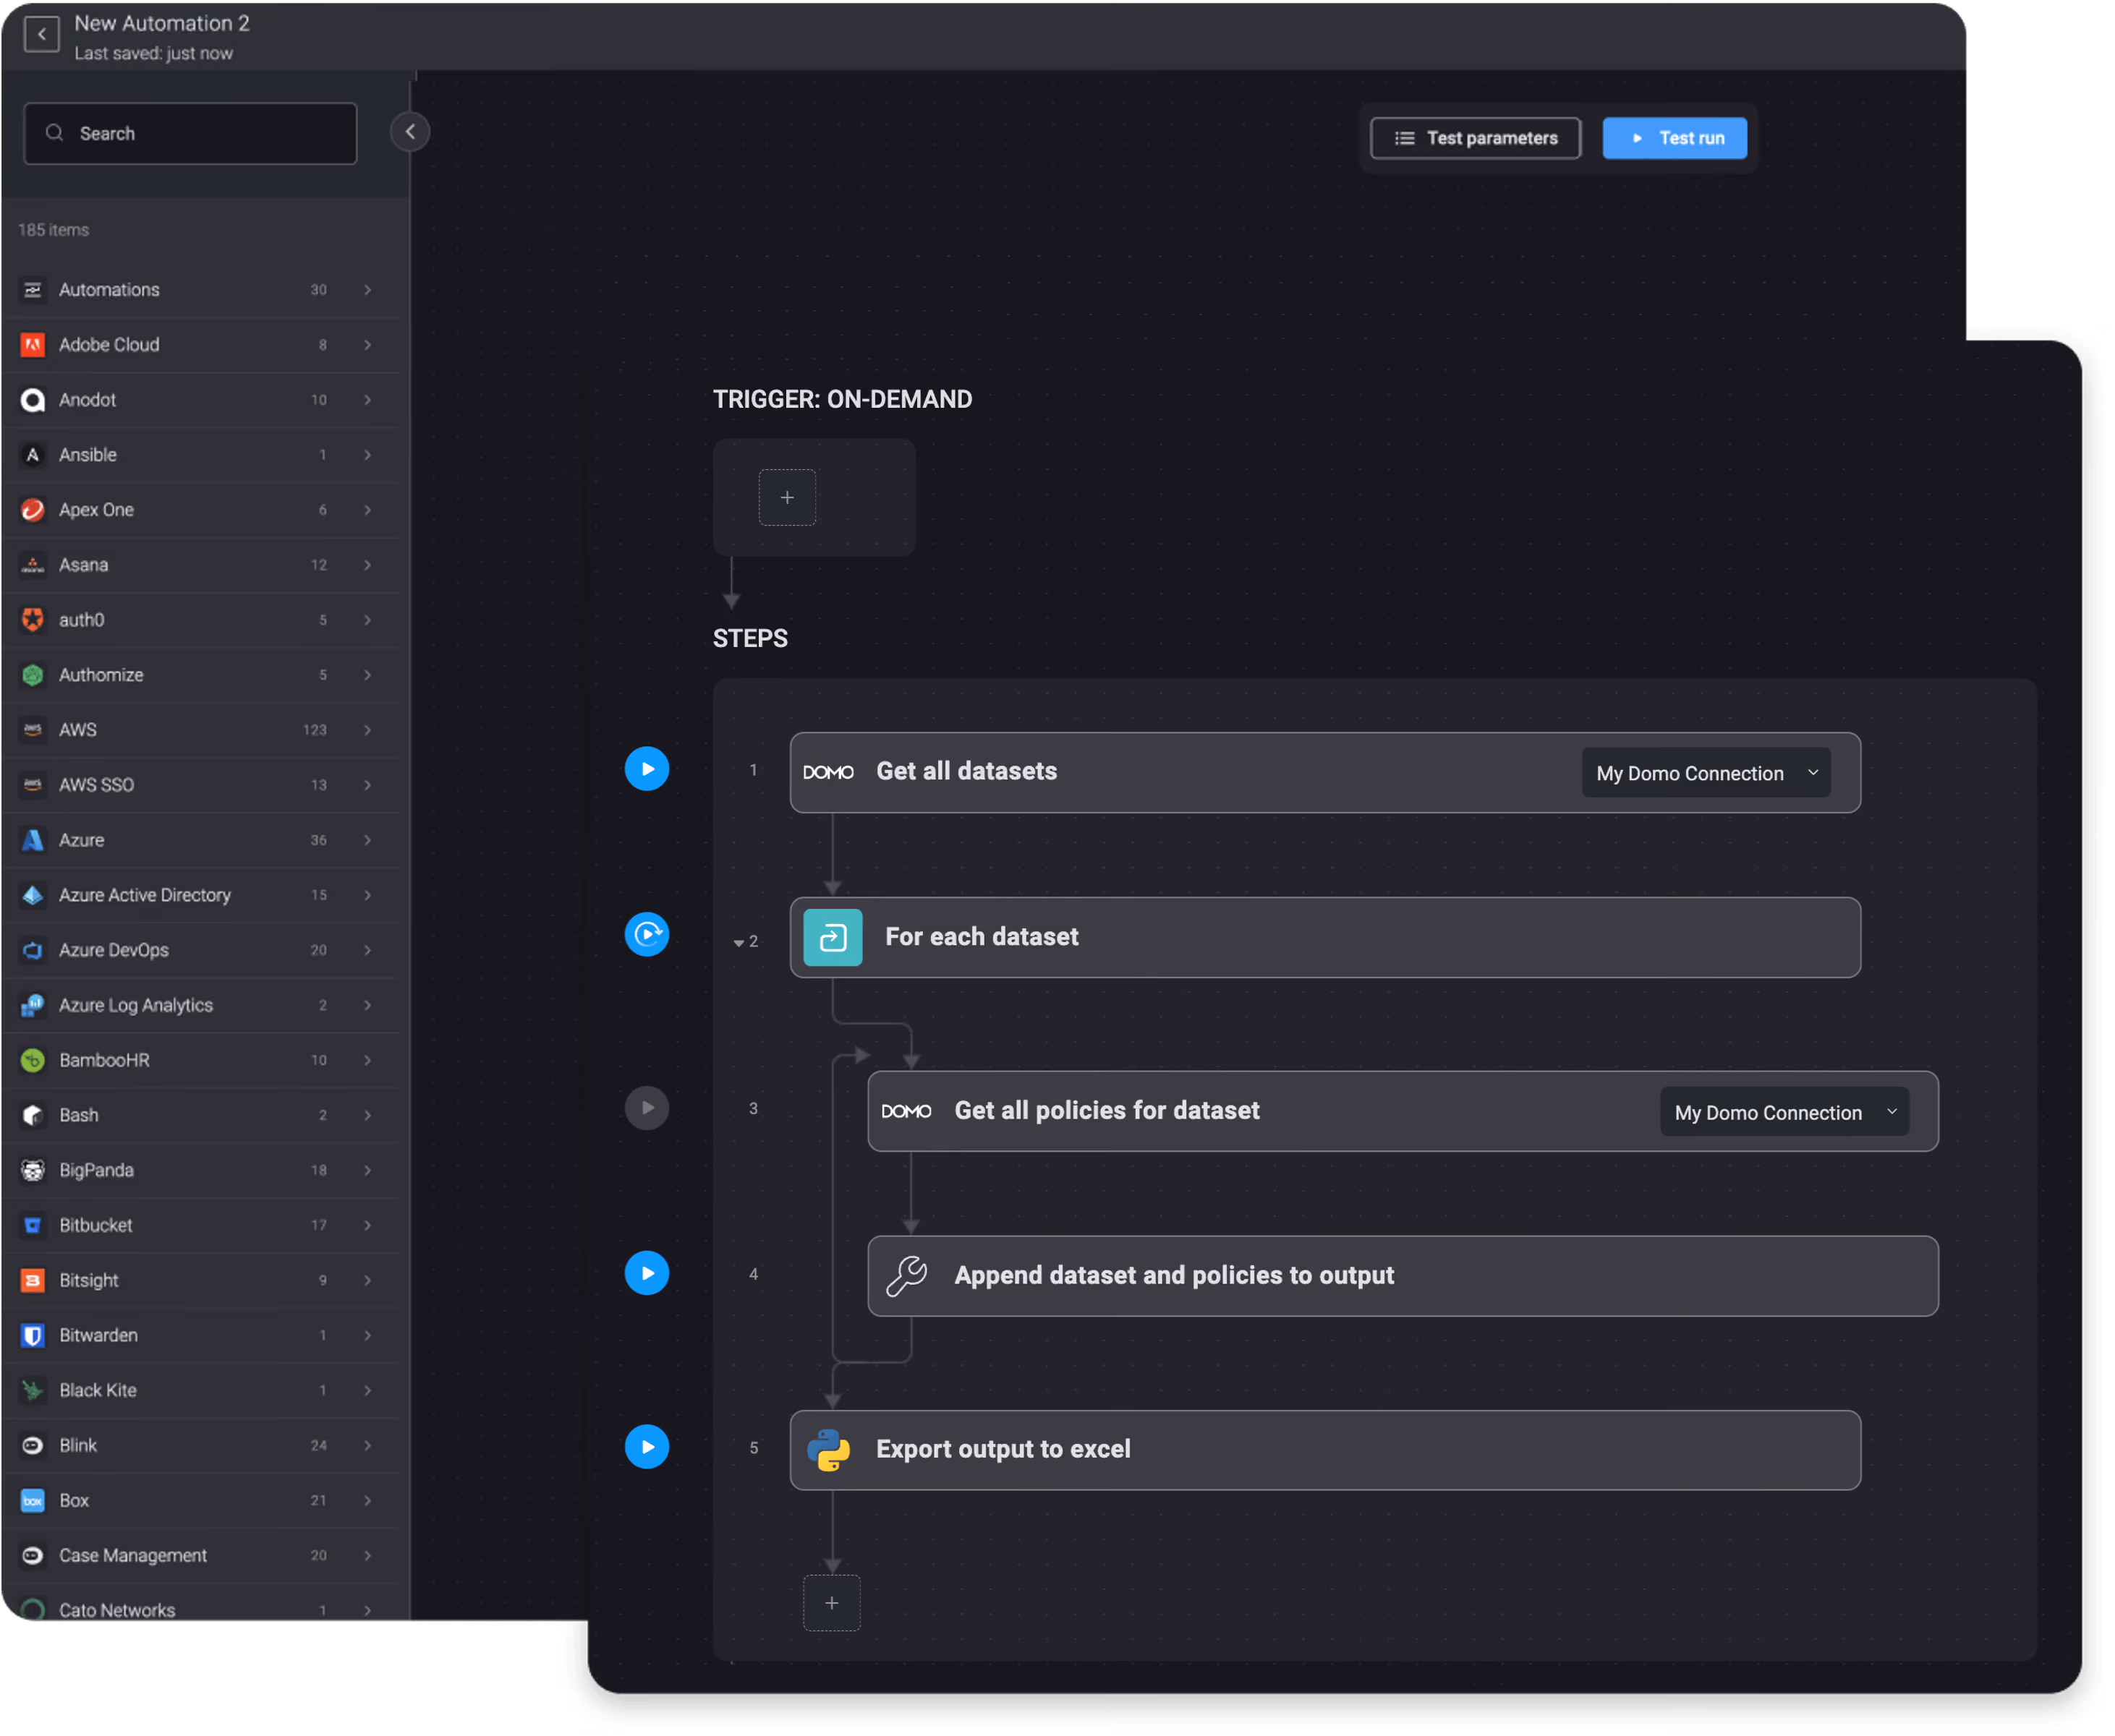
Task: Start the Test run
Action: pos(1674,138)
